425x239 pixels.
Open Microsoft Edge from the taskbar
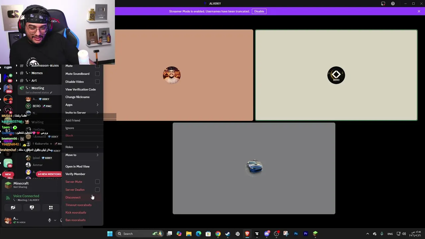click(x=198, y=234)
